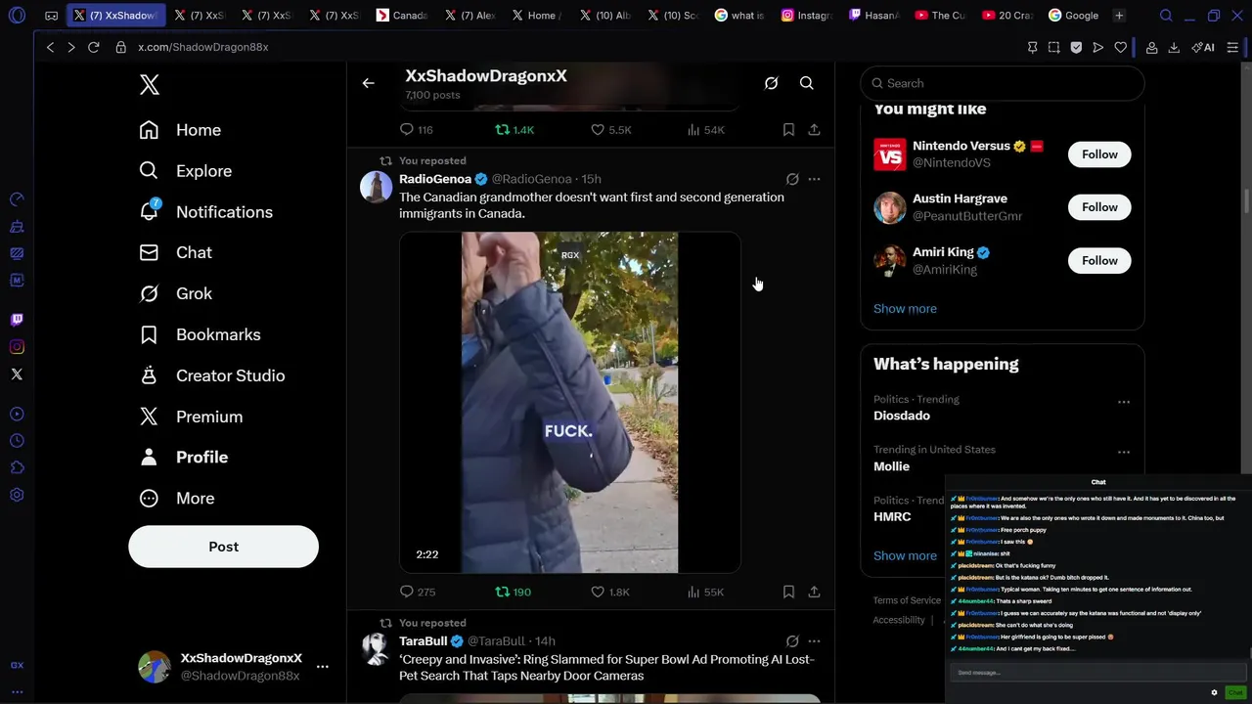Take a snapshot using the toolbar icon
Image resolution: width=1252 pixels, height=704 pixels.
click(x=1053, y=47)
